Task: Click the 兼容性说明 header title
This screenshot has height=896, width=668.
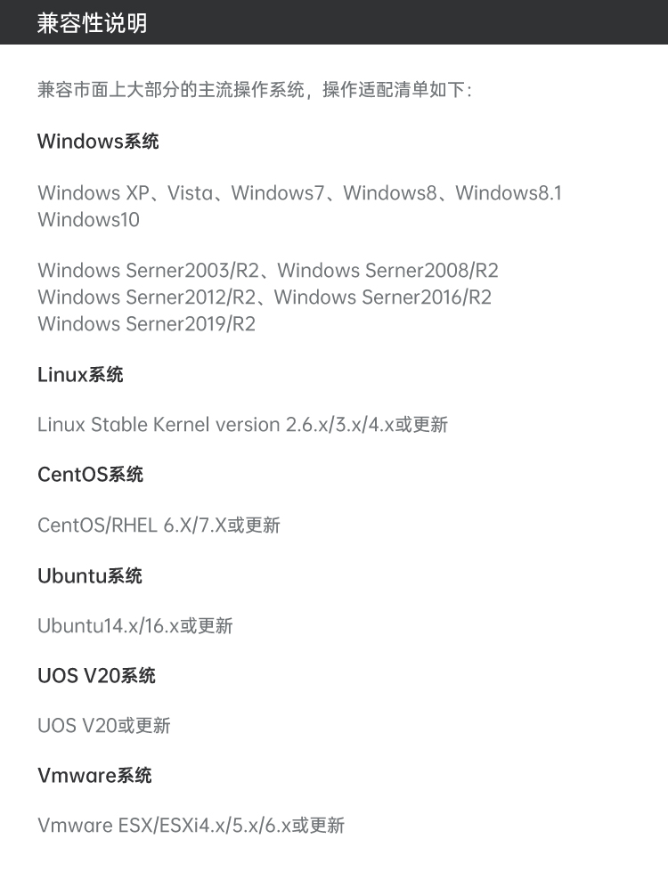Action: click(92, 23)
